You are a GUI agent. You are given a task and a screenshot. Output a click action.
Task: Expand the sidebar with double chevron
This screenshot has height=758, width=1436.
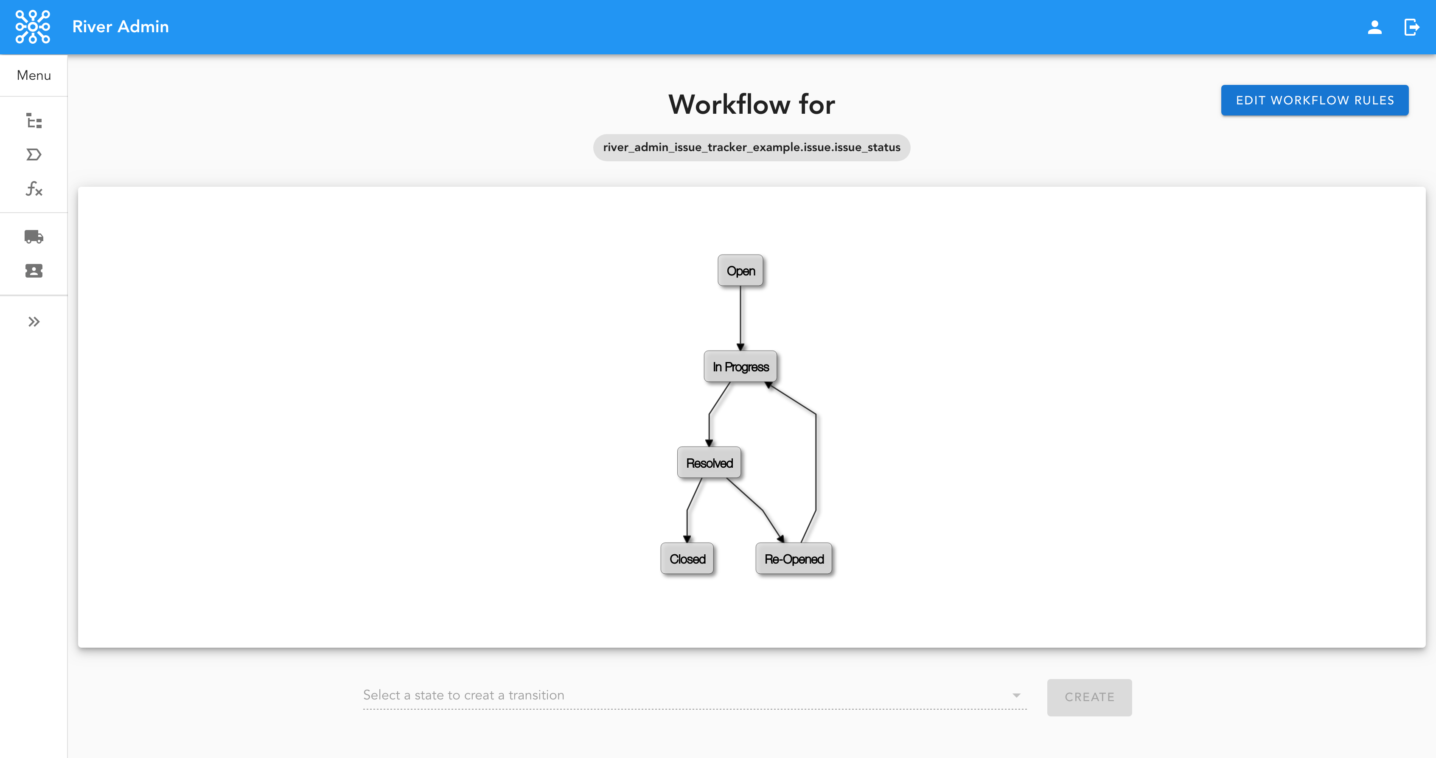pos(34,322)
